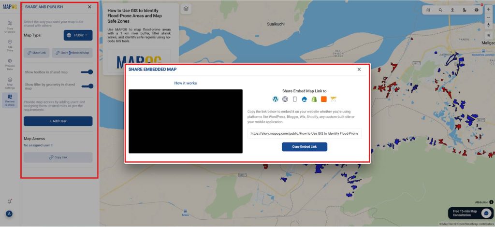Click the Wix embed platform icon

pos(334,99)
